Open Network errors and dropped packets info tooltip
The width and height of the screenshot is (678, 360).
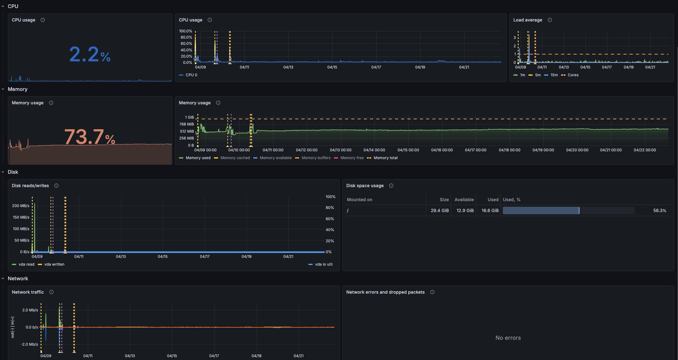432,292
